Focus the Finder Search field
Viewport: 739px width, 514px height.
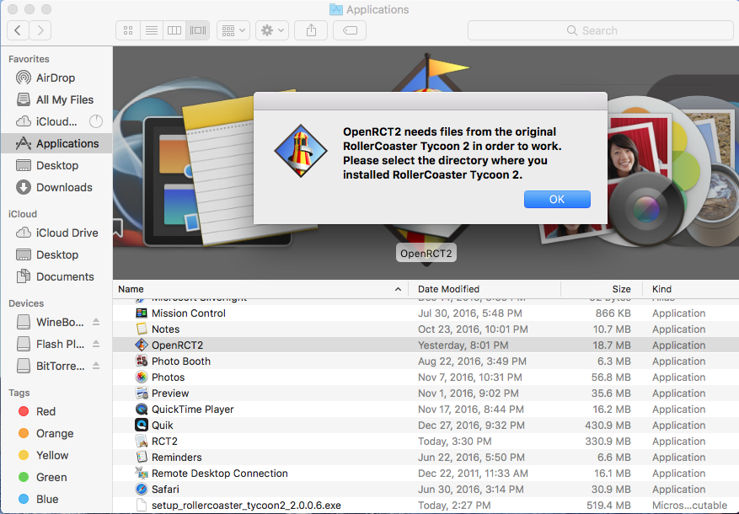point(601,30)
